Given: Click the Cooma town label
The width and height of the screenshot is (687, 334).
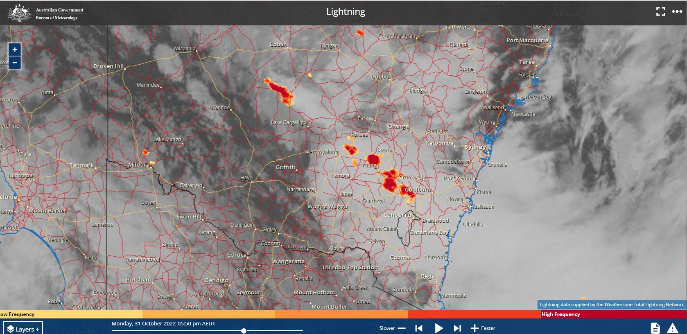Looking at the screenshot, I should click(x=400, y=257).
